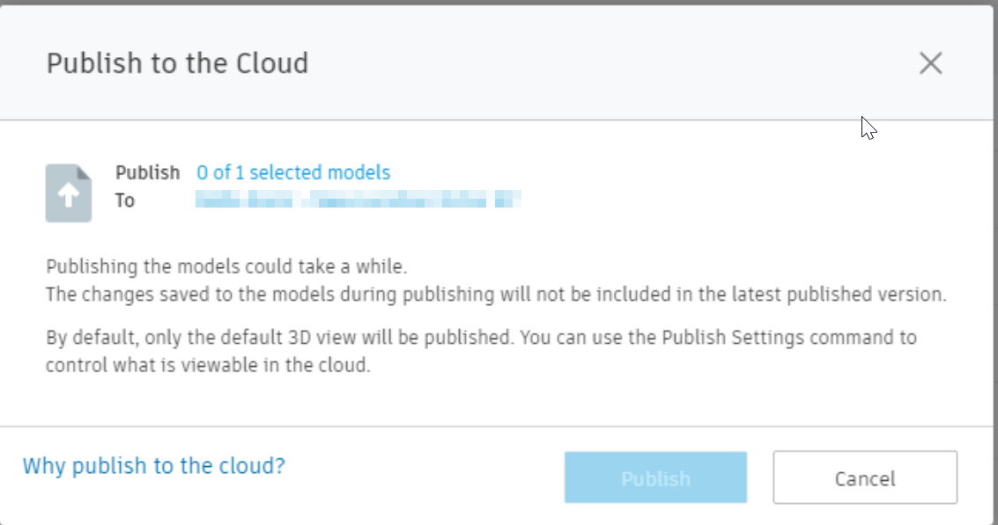Click the "control what is viewable in the cloud" line
998x525 pixels.
coord(208,365)
